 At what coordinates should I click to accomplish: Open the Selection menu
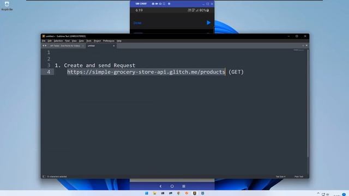(x=58, y=41)
